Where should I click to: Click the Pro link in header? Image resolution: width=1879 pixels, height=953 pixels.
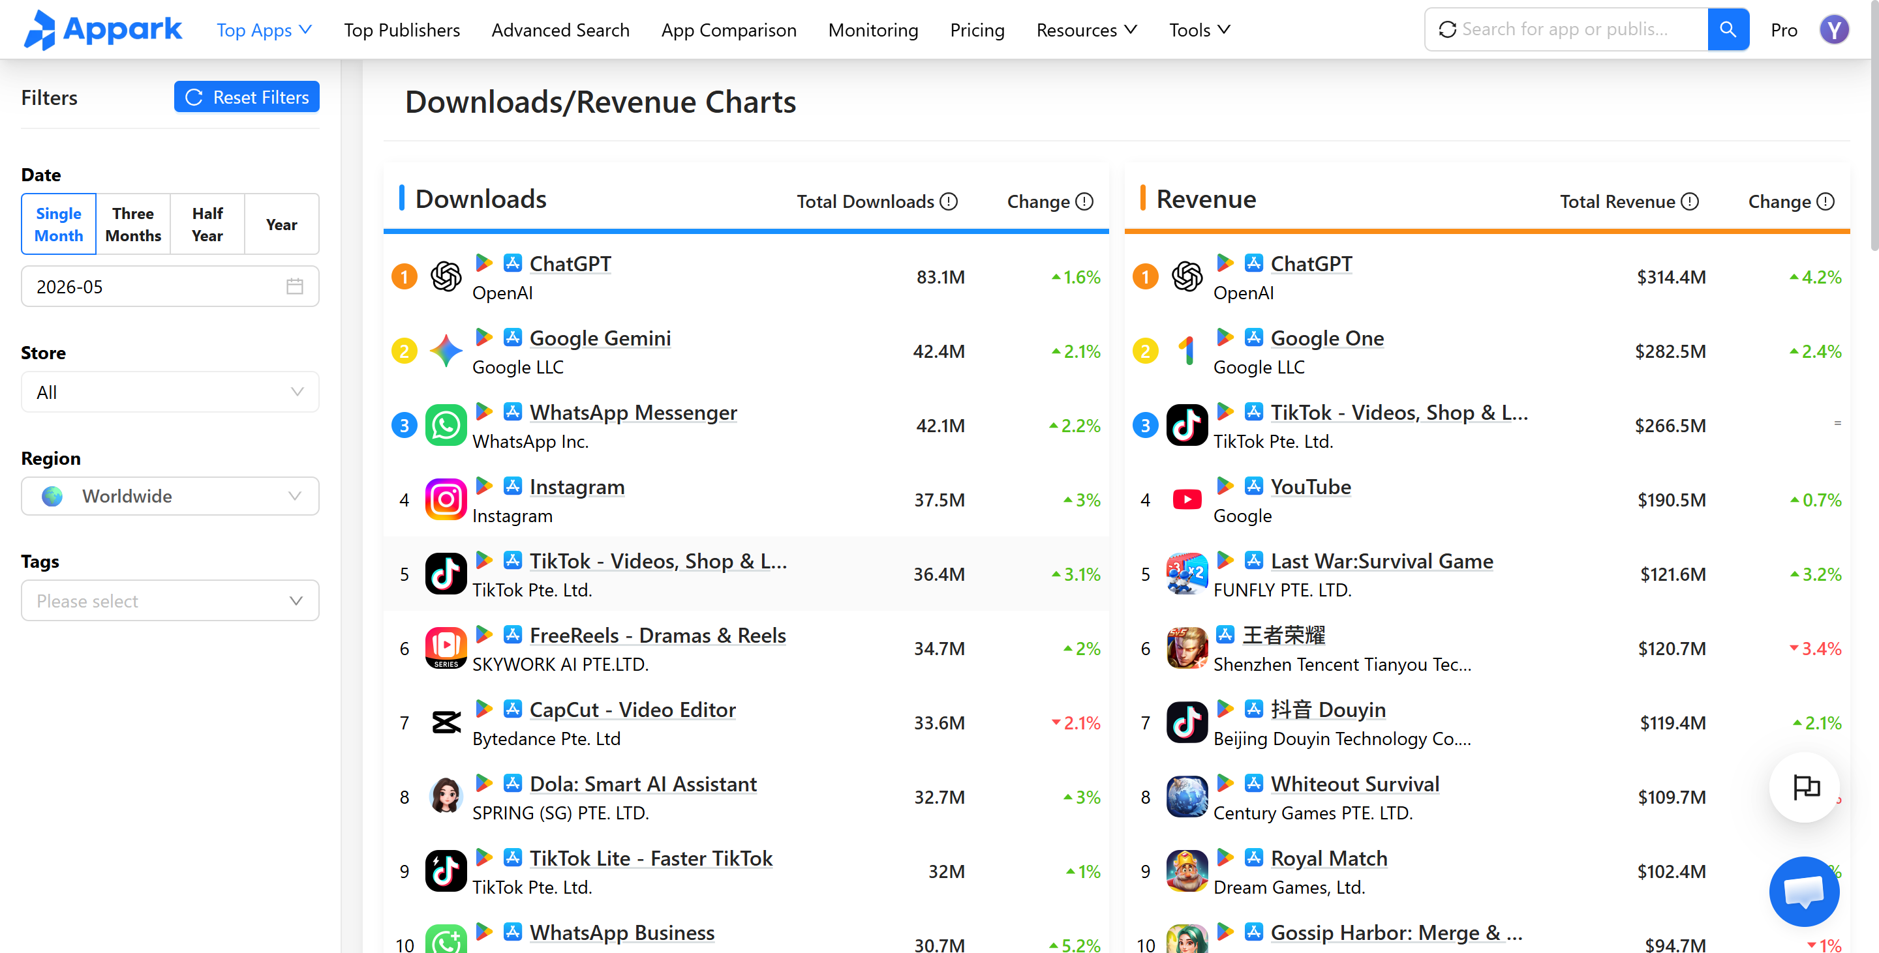(x=1784, y=30)
